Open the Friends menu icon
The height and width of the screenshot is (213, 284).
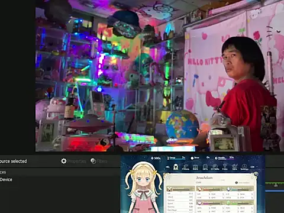click(186, 167)
